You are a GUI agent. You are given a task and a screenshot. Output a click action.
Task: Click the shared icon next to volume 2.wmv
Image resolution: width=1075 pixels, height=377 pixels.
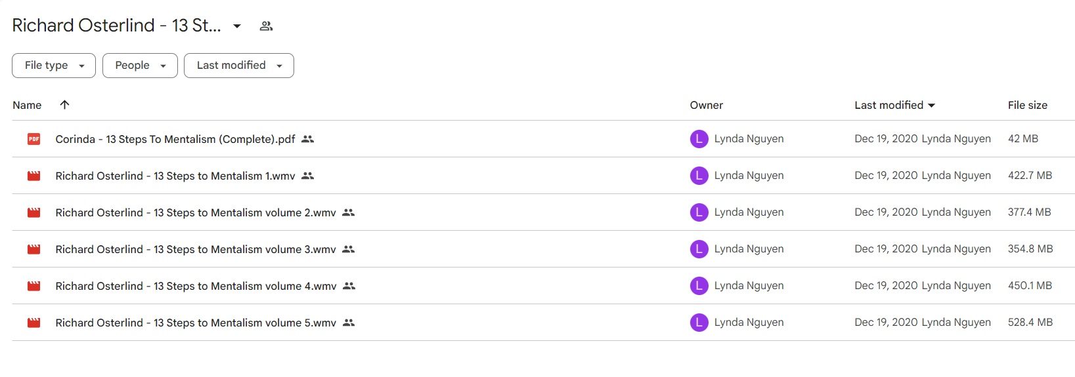coord(349,212)
